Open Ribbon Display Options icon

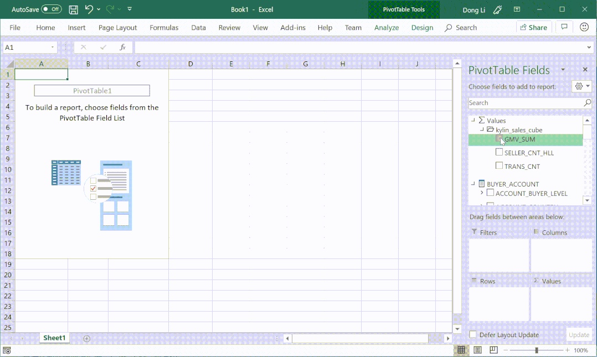pos(517,9)
